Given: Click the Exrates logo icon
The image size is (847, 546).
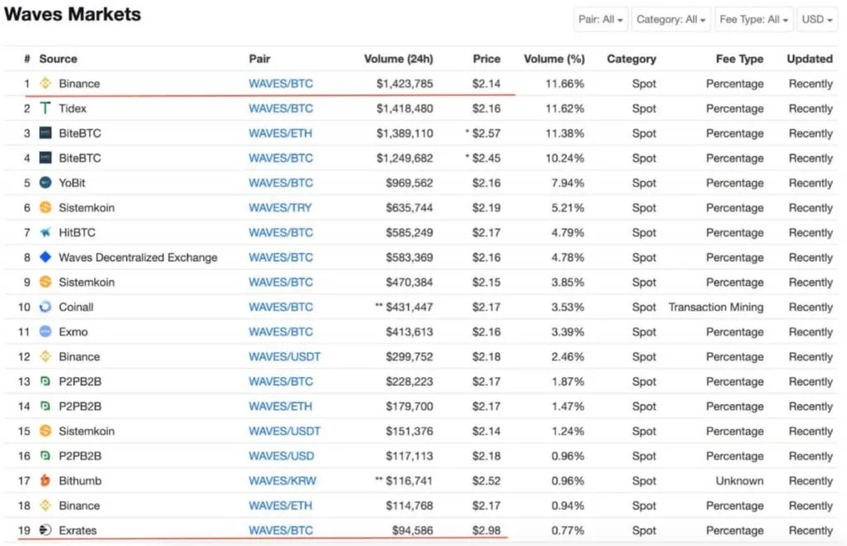Looking at the screenshot, I should (45, 530).
